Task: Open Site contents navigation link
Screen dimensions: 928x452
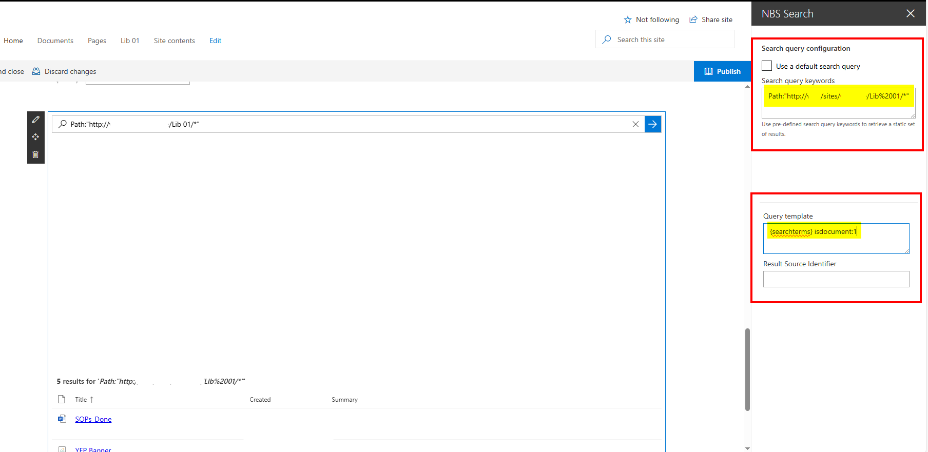Action: click(175, 41)
